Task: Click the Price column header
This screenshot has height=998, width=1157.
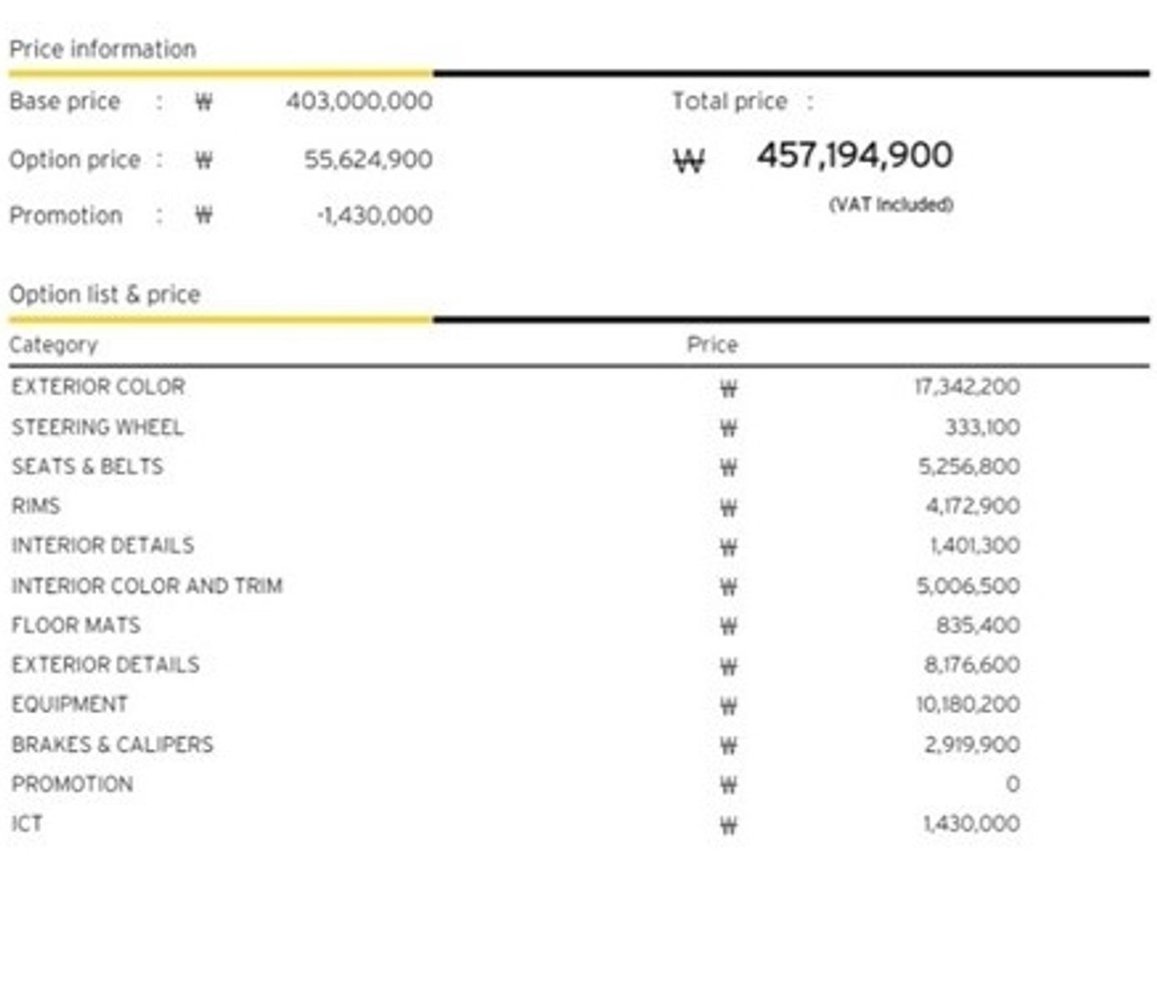Action: click(x=712, y=344)
